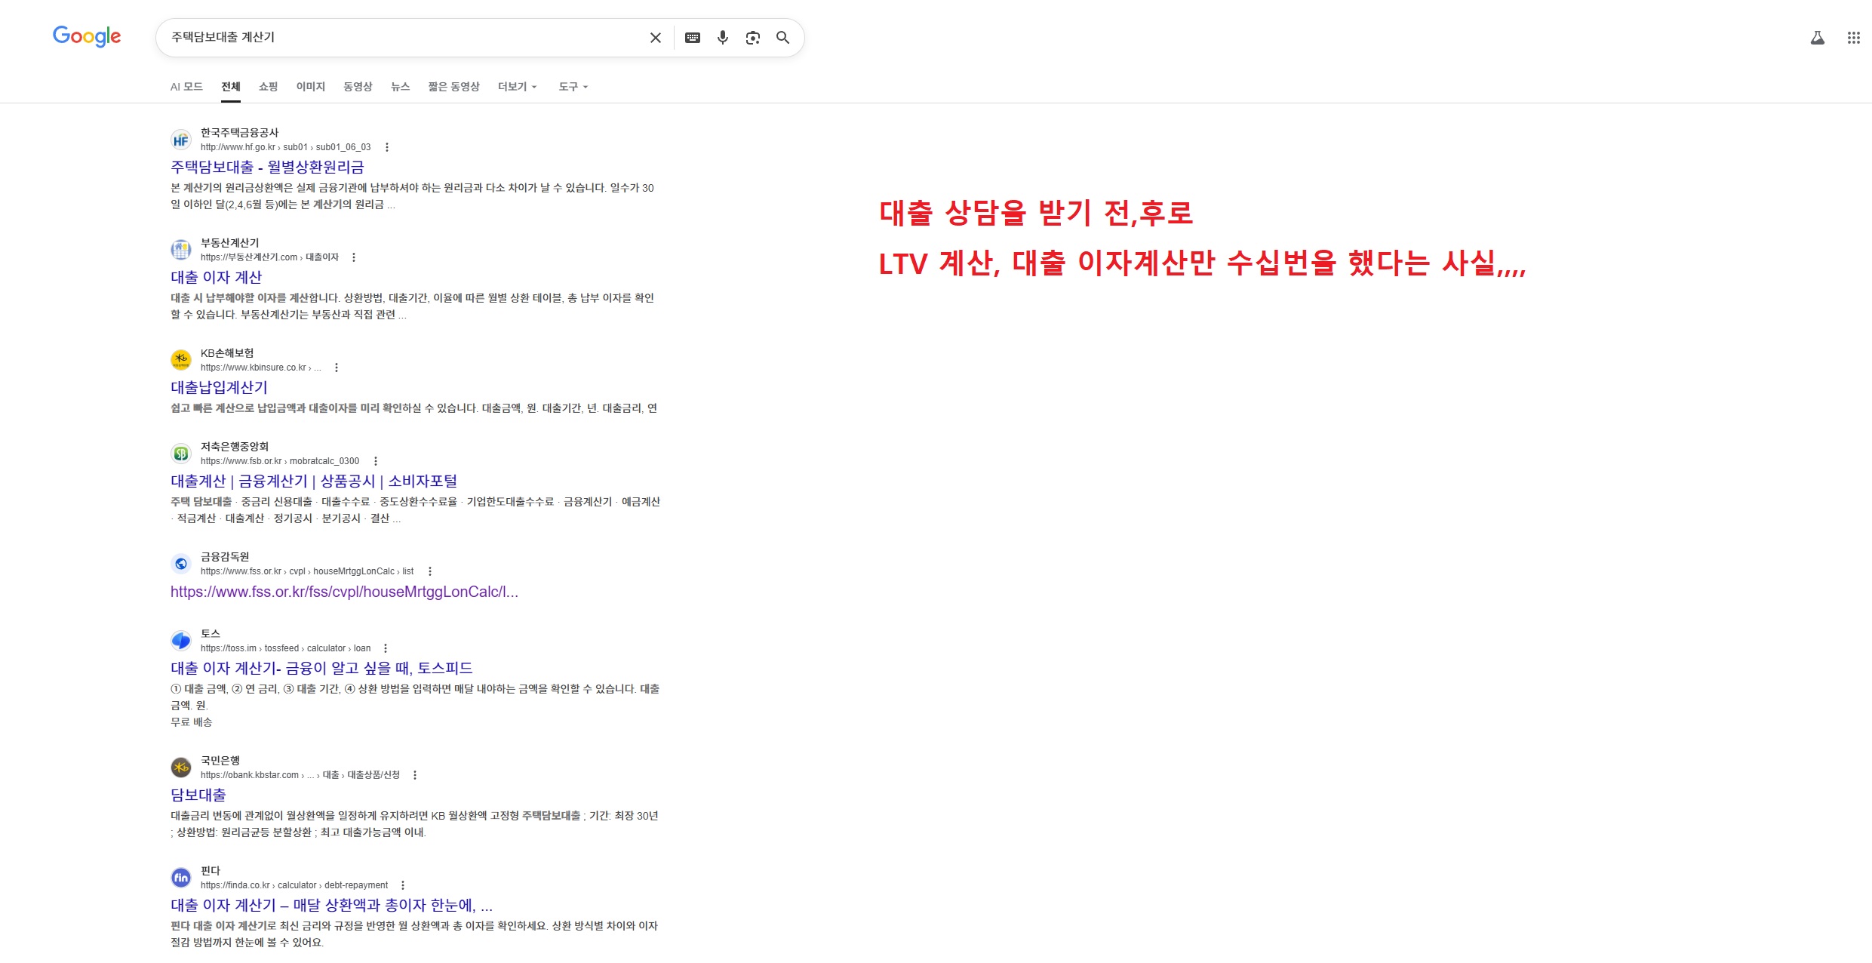Viewport: 1872px width, 963px height.
Task: Click the 금융감독원 globe favicon
Action: click(x=181, y=564)
